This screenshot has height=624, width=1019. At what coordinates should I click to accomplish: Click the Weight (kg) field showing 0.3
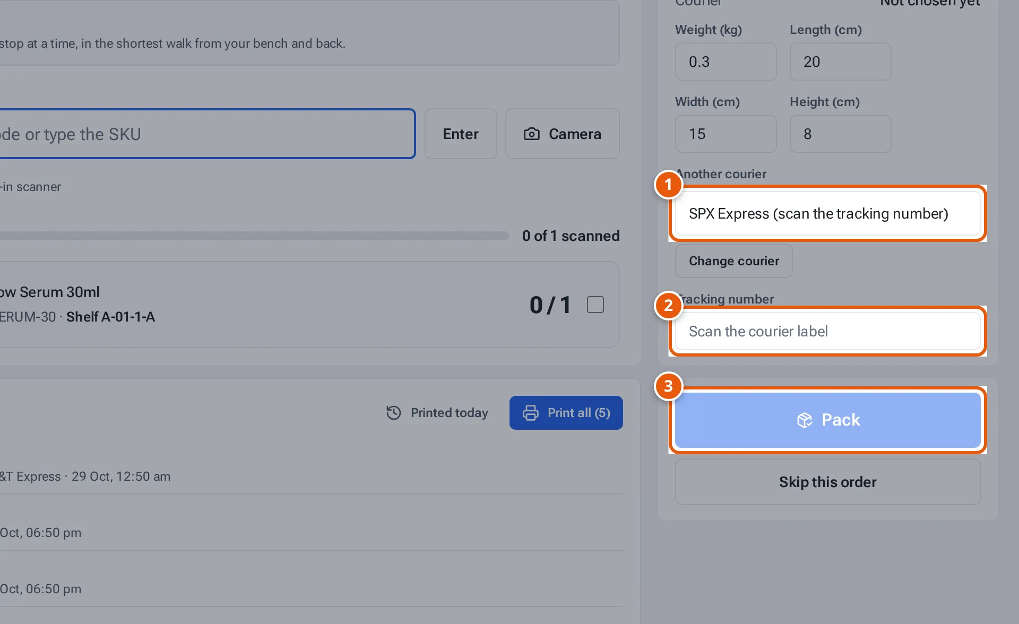tap(726, 62)
